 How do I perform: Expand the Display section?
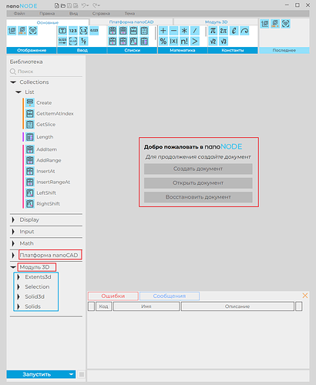click(13, 219)
